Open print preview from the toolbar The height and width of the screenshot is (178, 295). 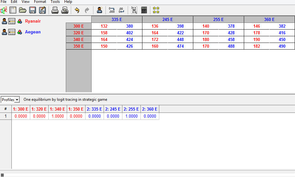pyautogui.click(x=65, y=10)
